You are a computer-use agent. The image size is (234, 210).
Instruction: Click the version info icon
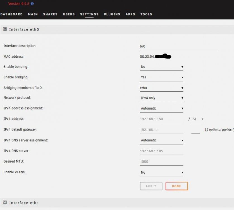32,4
